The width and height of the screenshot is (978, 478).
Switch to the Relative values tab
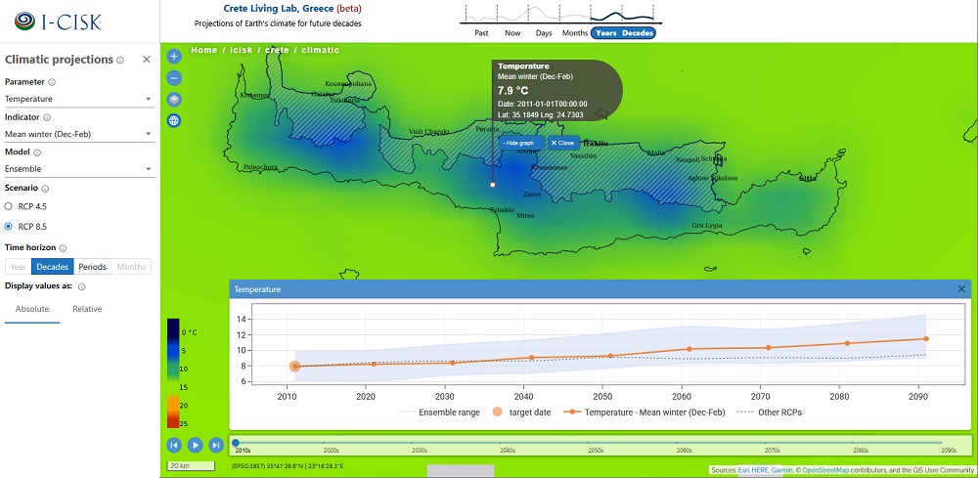87,309
